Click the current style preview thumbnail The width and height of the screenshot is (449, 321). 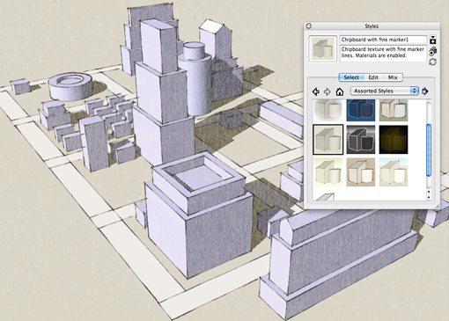tap(323, 48)
